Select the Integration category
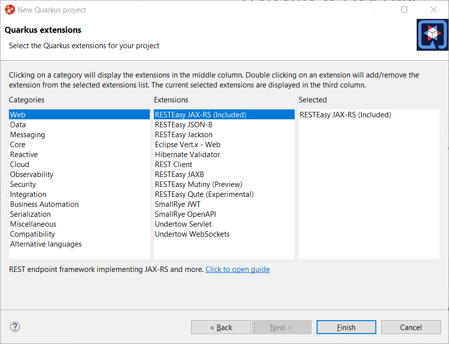Screen dimensions: 449x344 [79, 194]
